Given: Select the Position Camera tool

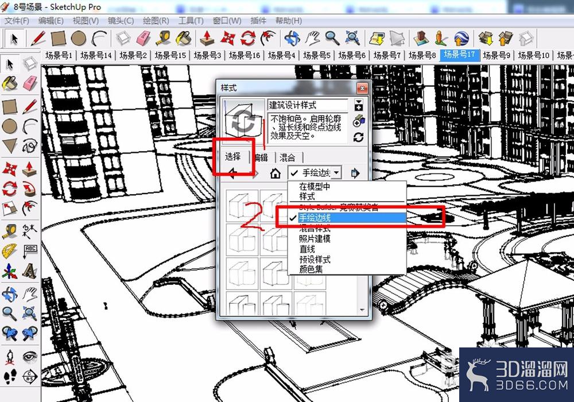Looking at the screenshot, I should (x=10, y=356).
